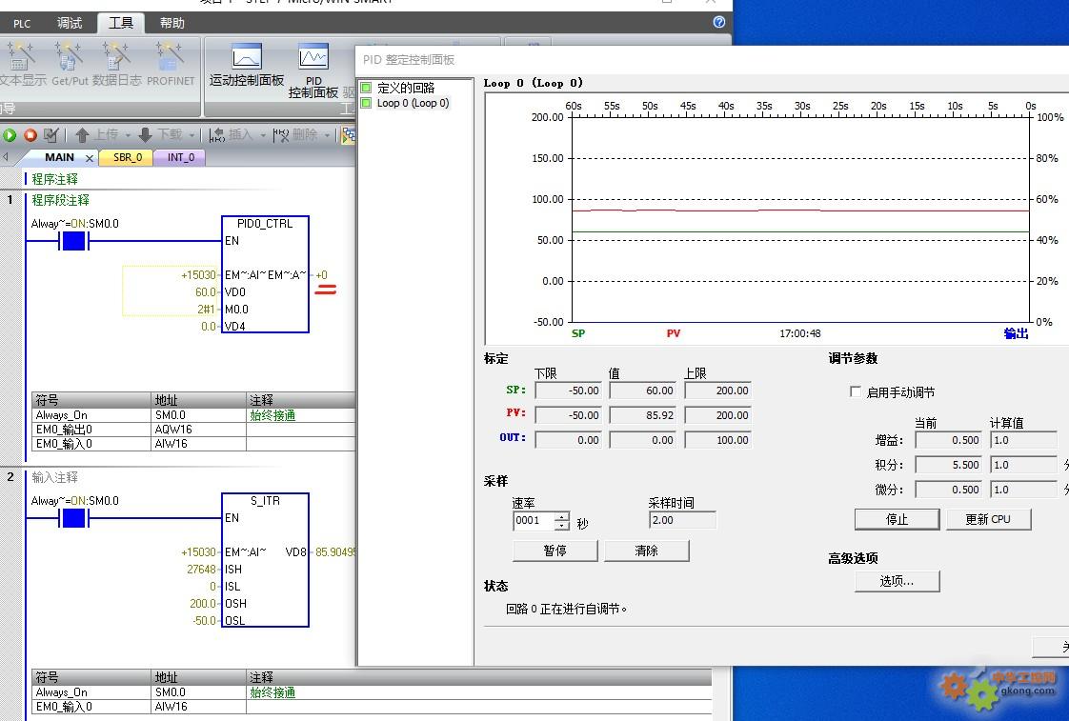Click the program status monitoring icon
This screenshot has width=1069, height=721.
click(349, 135)
